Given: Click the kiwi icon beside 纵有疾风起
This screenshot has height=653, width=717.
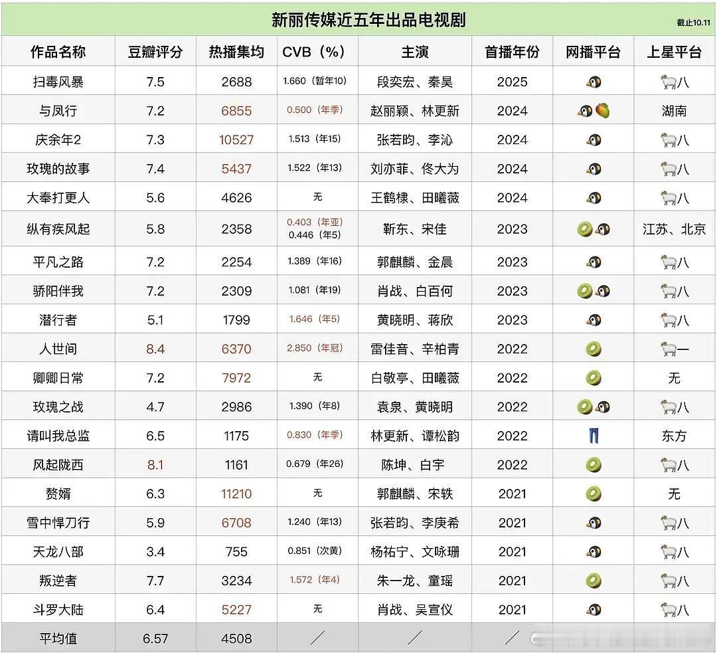Looking at the screenshot, I should (x=584, y=229).
